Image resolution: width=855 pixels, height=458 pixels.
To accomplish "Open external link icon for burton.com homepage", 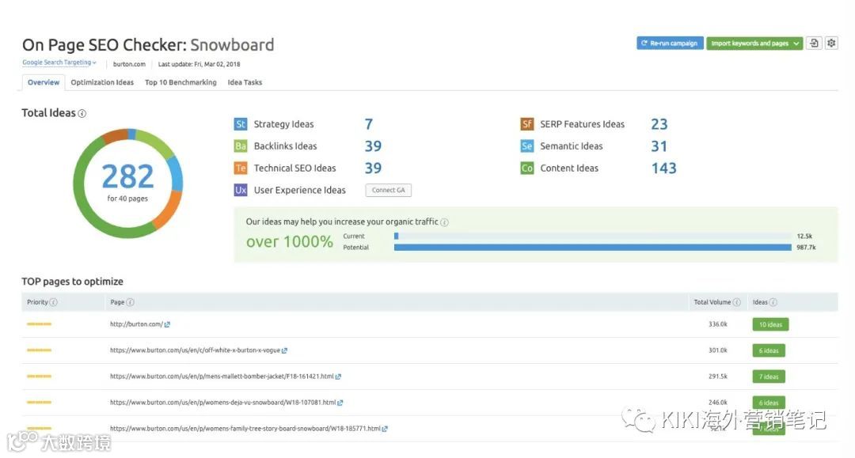I will [x=167, y=324].
